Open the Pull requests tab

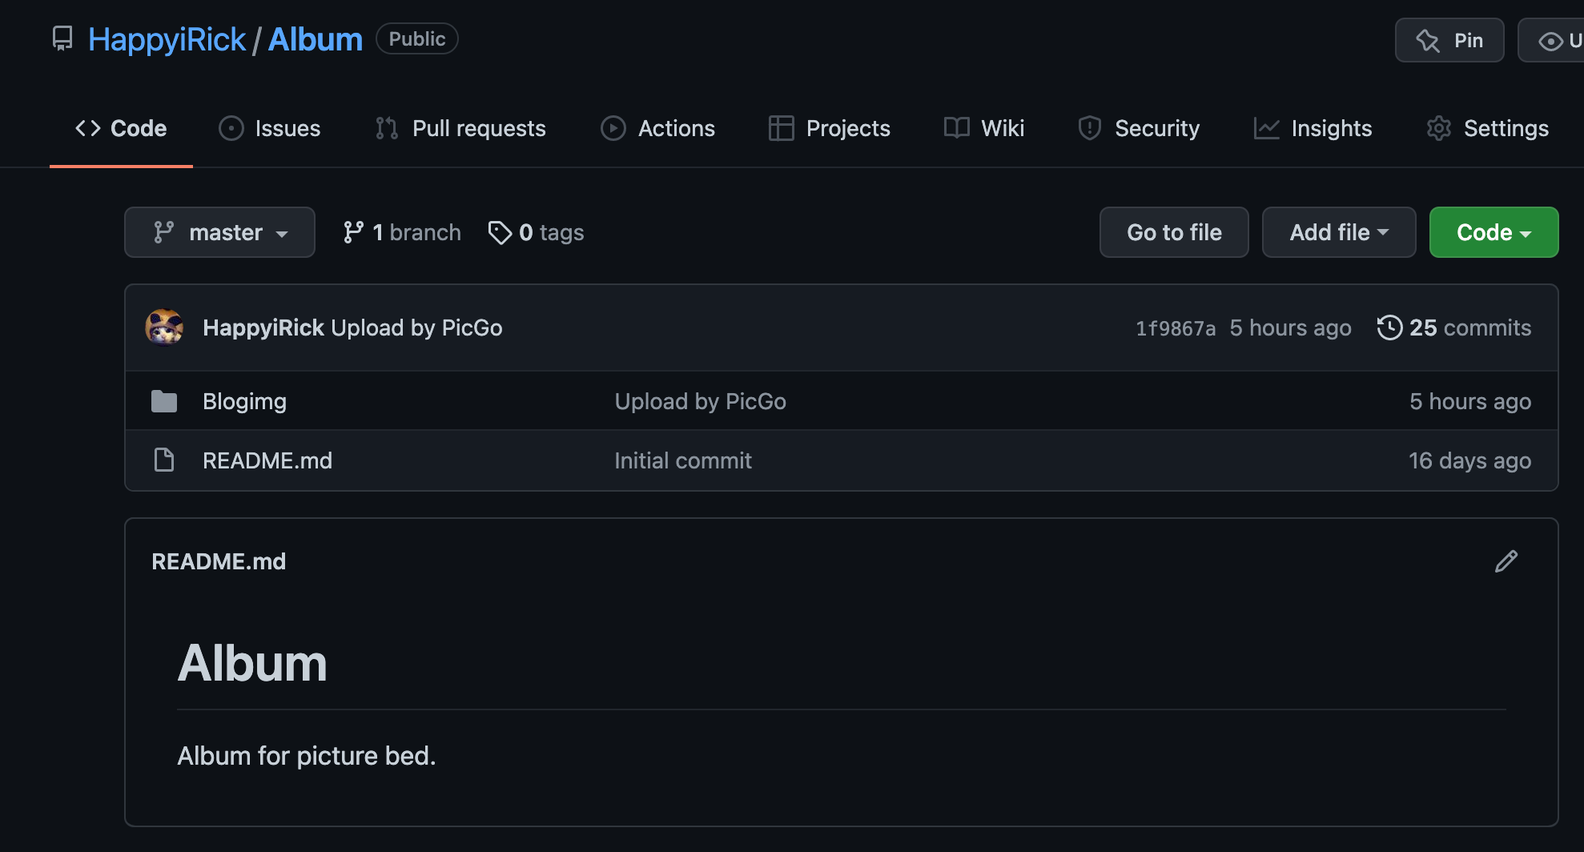coord(461,128)
